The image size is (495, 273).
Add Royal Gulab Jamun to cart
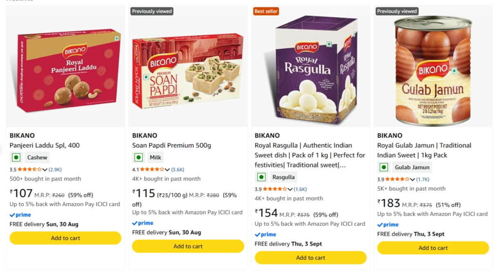pyautogui.click(x=433, y=248)
